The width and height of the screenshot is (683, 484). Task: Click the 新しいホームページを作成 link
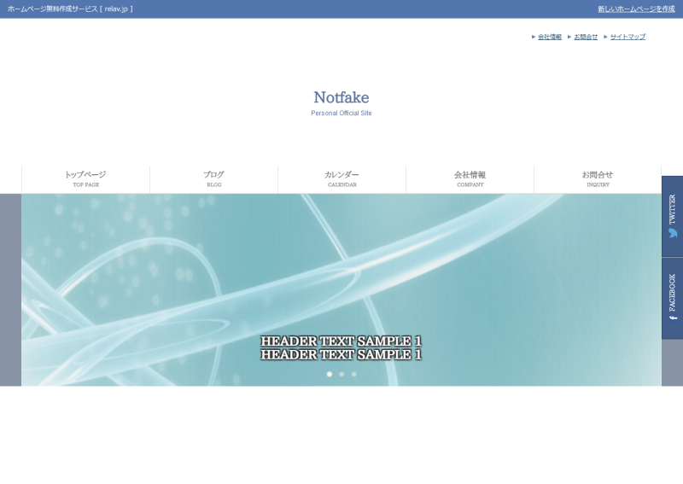636,9
